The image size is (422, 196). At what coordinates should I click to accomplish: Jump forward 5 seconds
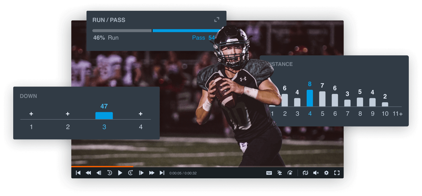(x=130, y=173)
